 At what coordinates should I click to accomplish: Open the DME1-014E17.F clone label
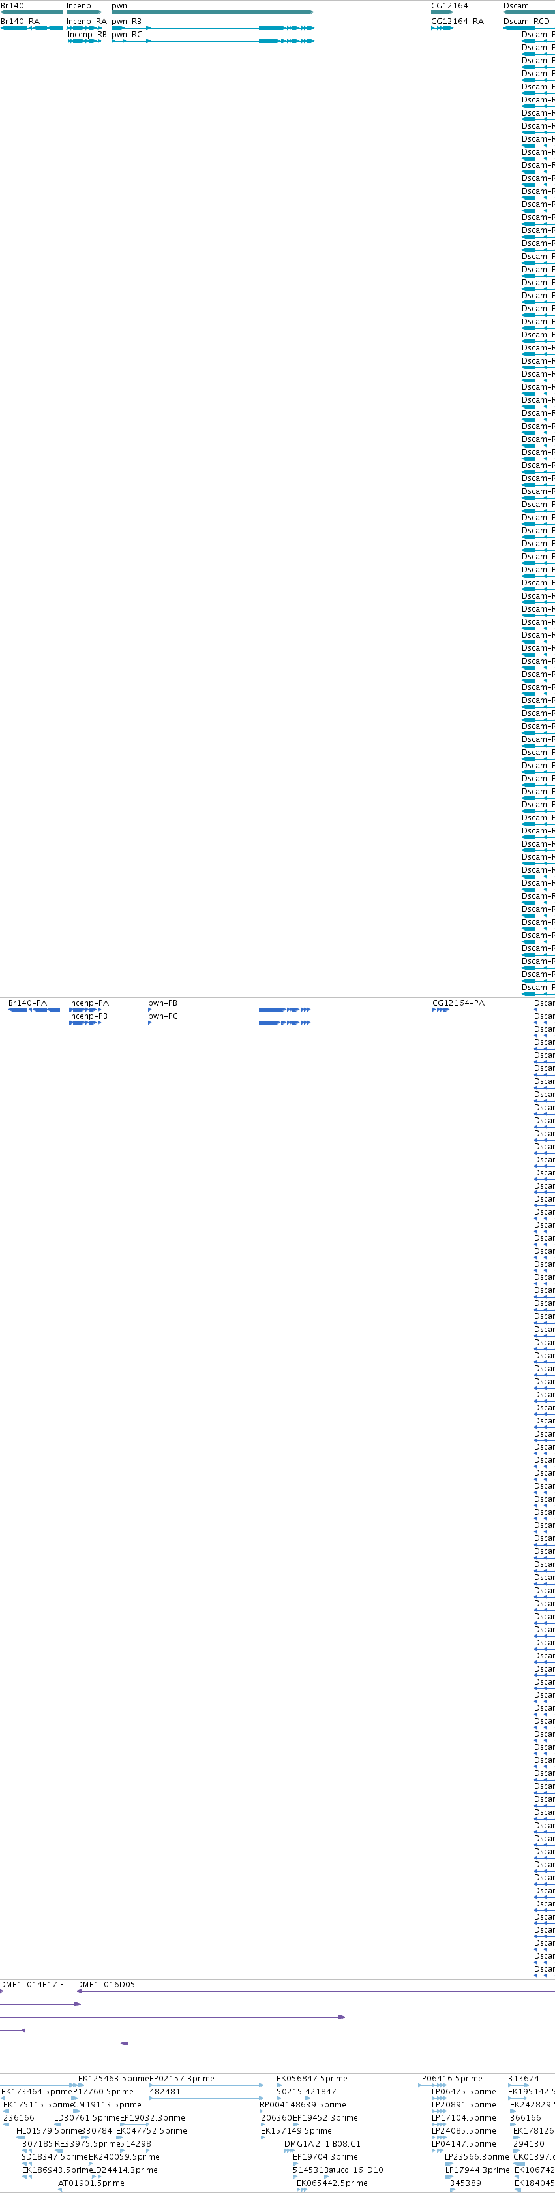coord(31,1984)
